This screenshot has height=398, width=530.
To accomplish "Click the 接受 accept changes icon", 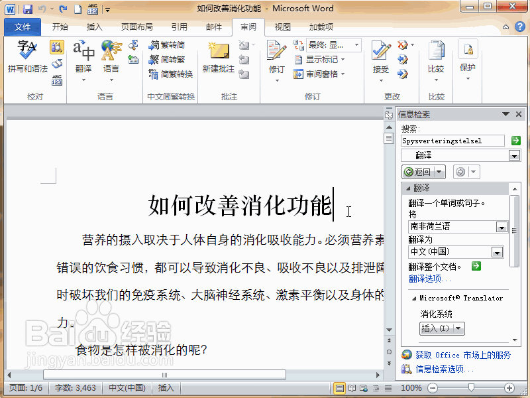I will [380, 56].
